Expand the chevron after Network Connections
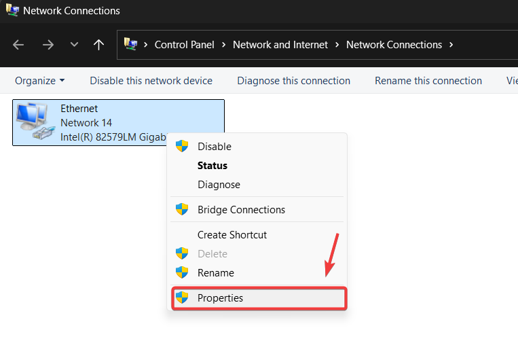This screenshot has width=518, height=362. 451,45
